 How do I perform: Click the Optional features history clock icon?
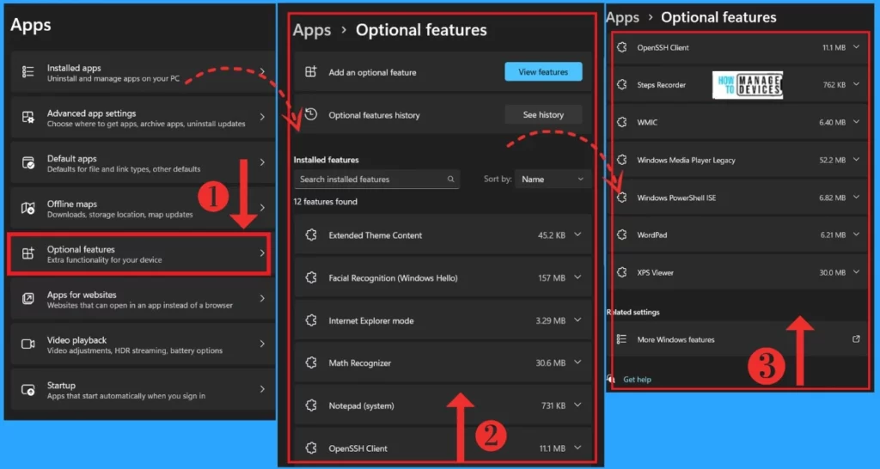(x=311, y=114)
